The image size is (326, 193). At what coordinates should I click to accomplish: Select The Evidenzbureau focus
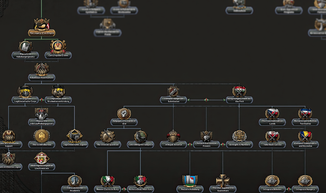click(x=42, y=139)
